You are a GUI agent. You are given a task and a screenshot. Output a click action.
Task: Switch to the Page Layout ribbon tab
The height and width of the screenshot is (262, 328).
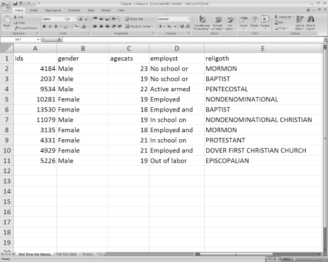click(x=53, y=10)
